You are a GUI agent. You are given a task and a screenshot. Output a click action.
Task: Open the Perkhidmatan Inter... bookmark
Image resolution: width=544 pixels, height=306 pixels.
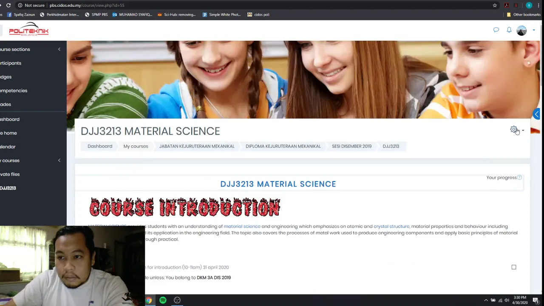[x=59, y=14]
